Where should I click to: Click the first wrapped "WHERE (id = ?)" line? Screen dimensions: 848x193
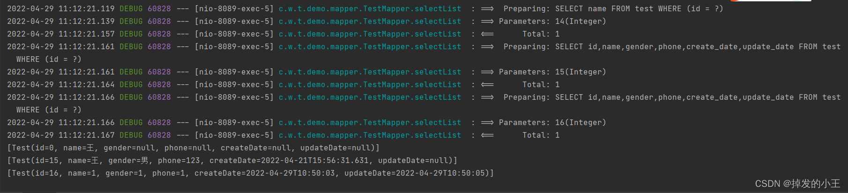click(x=49, y=59)
